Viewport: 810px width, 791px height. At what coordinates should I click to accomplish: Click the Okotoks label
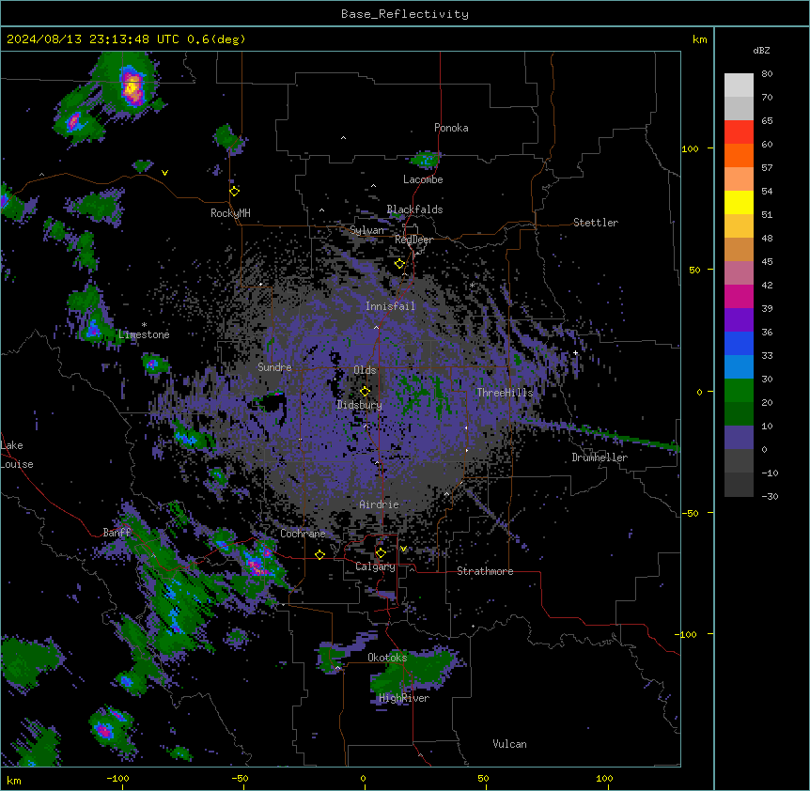tap(387, 658)
